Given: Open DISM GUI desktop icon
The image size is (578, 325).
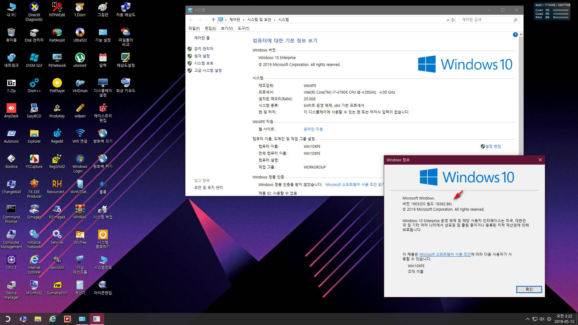Looking at the screenshot, I should 34,60.
